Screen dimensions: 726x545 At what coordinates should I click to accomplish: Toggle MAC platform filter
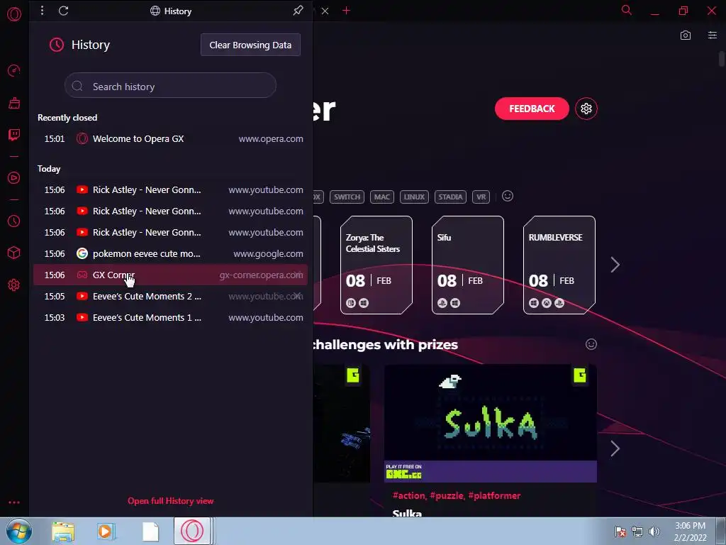[382, 197]
